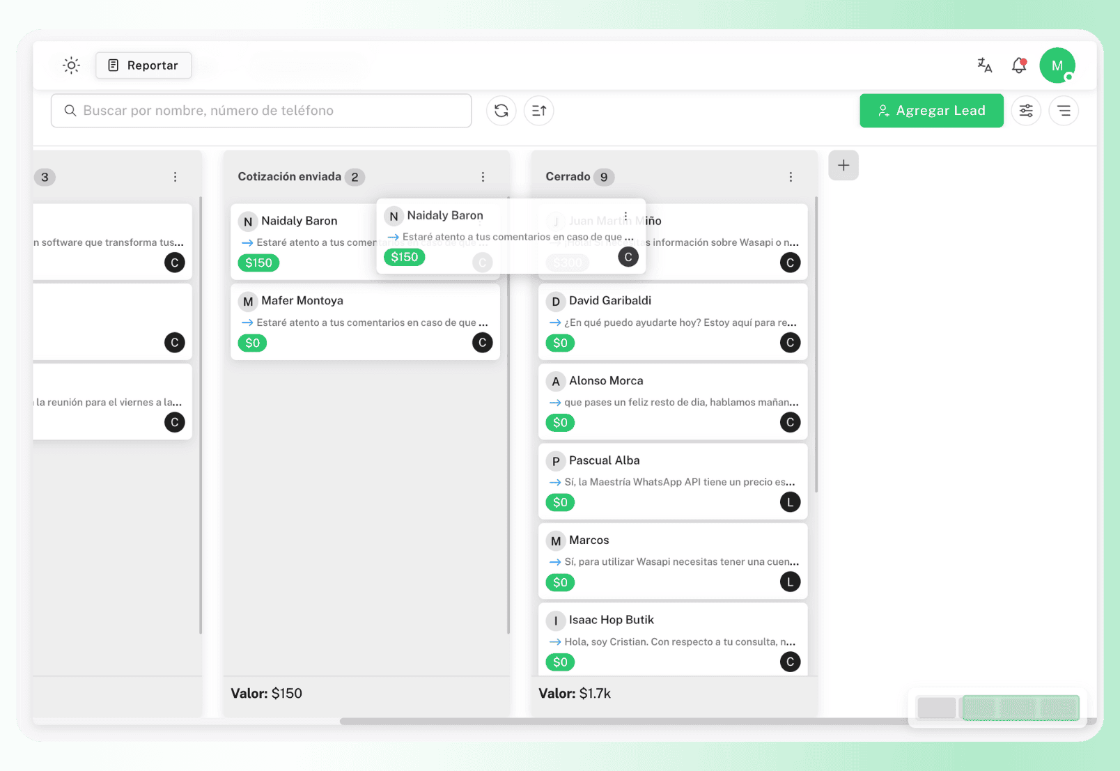Add a new column with the plus button
Image resolution: width=1120 pixels, height=771 pixels.
point(843,166)
